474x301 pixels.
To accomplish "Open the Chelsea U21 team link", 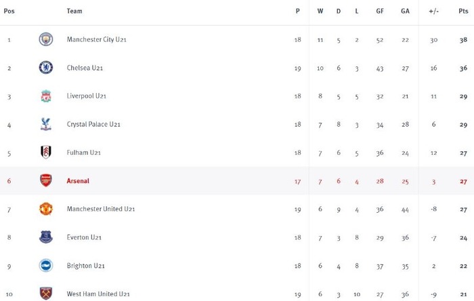I will coord(85,68).
